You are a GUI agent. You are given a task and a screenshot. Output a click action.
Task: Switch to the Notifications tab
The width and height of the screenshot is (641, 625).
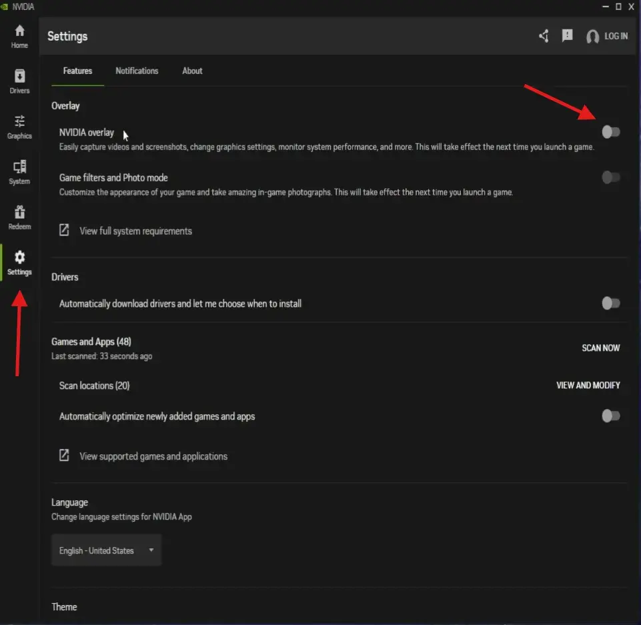point(137,71)
